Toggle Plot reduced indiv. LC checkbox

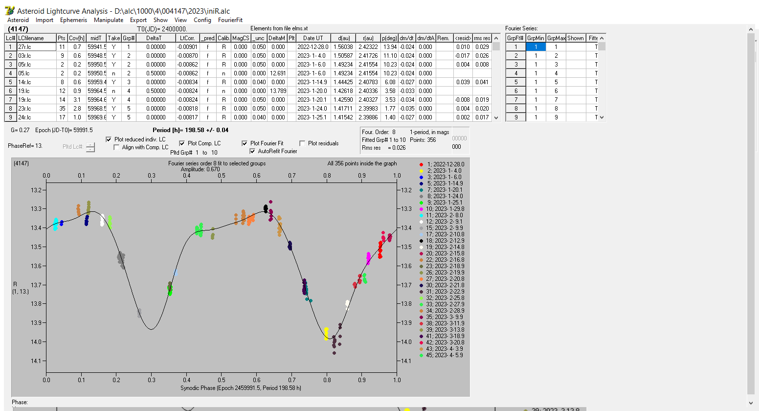(109, 139)
